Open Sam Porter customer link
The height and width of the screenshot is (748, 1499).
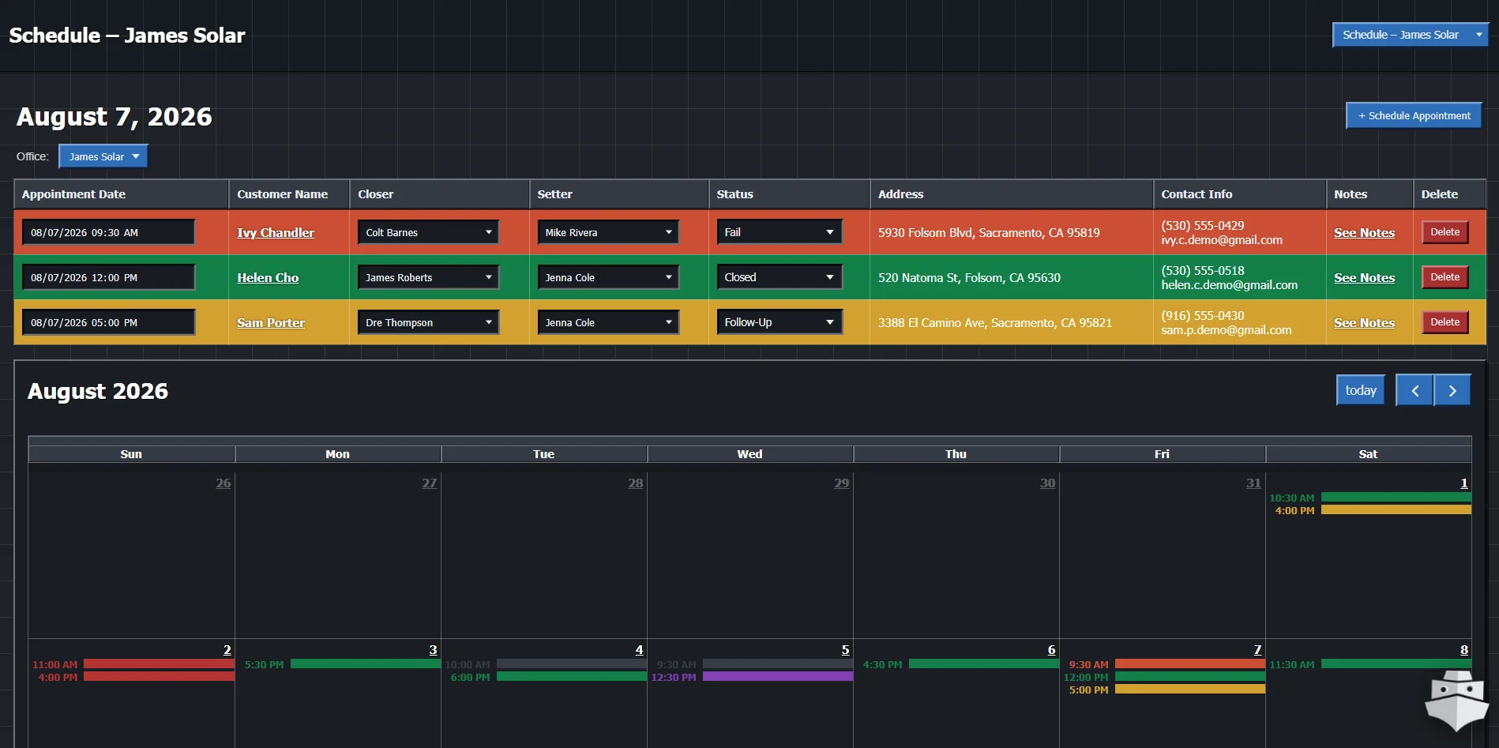click(x=271, y=322)
